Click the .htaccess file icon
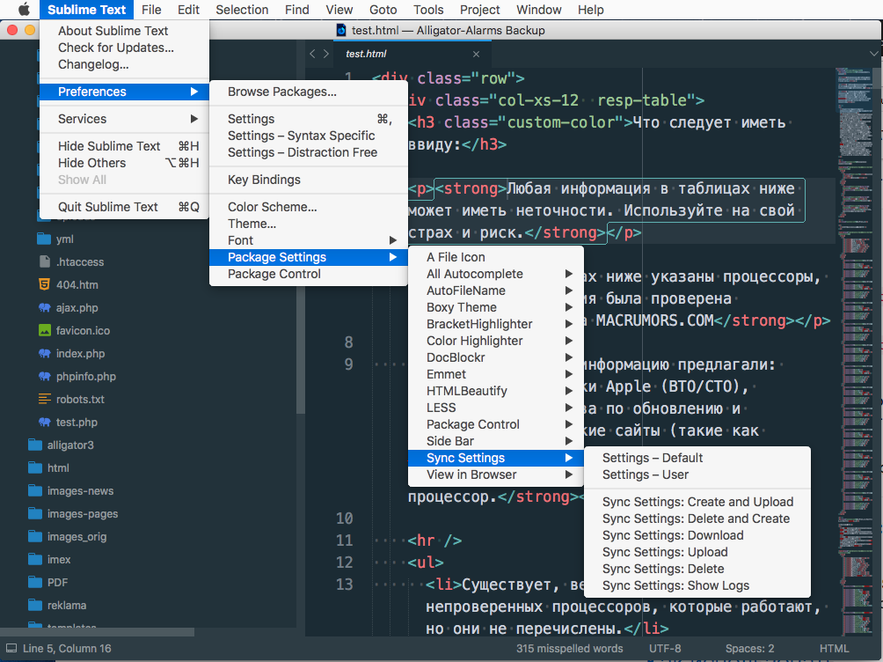883x662 pixels. 45,261
